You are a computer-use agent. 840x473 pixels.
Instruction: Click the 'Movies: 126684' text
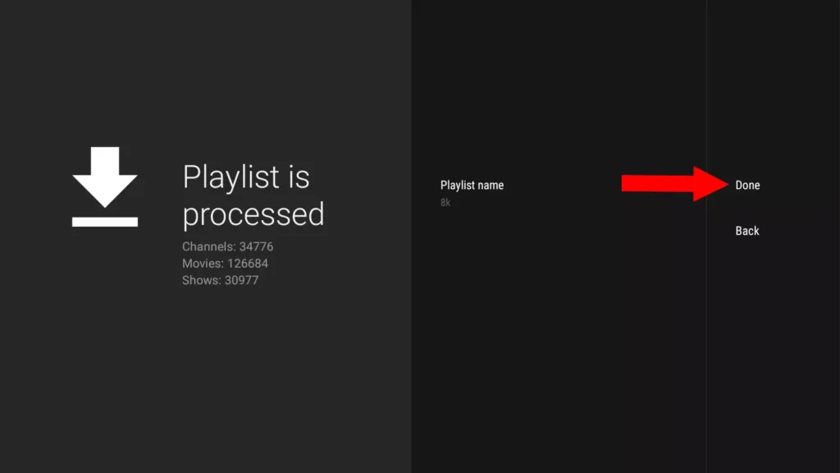click(225, 264)
